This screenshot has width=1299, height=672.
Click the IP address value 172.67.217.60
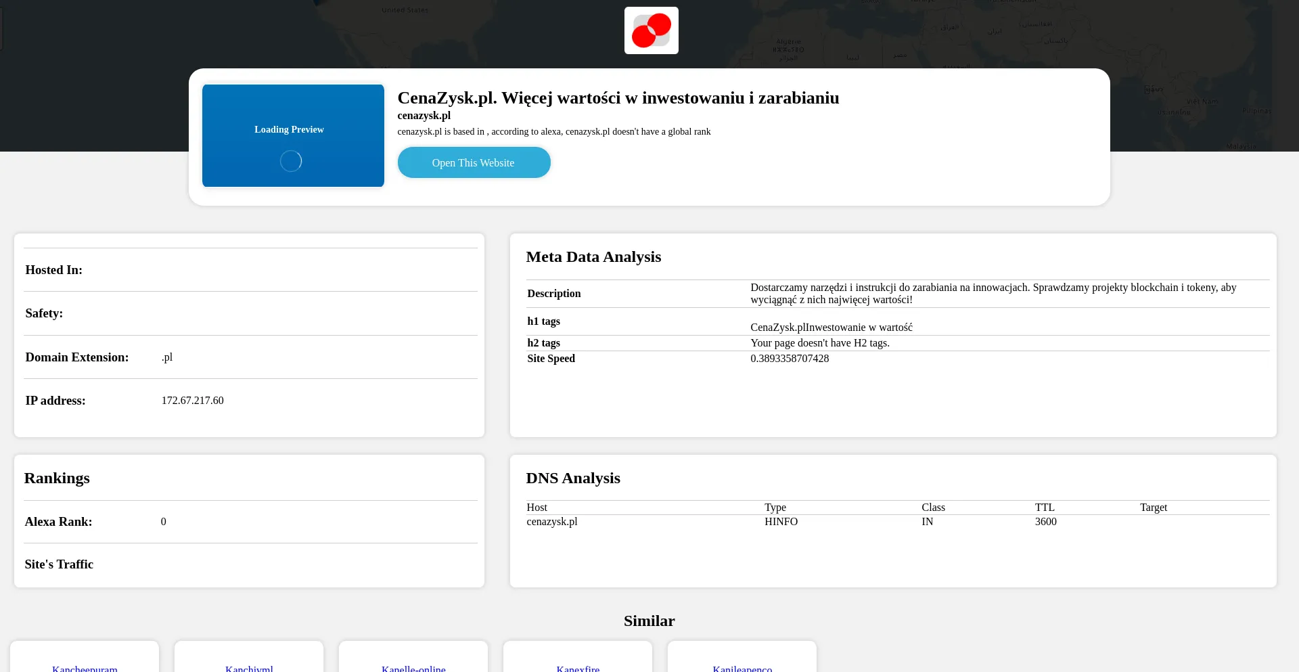coord(192,401)
